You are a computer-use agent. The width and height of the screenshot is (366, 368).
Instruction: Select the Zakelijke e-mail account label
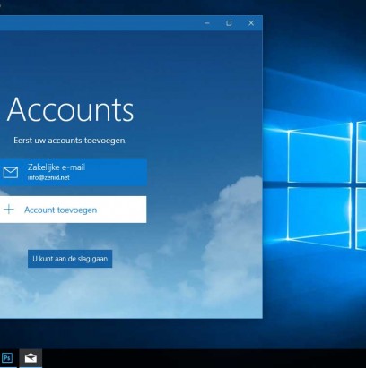point(57,167)
